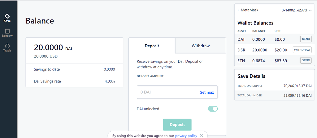Viewport: 317px width, 138px height.
Task: Open the Borrow section square icon
Action: coord(7,31)
